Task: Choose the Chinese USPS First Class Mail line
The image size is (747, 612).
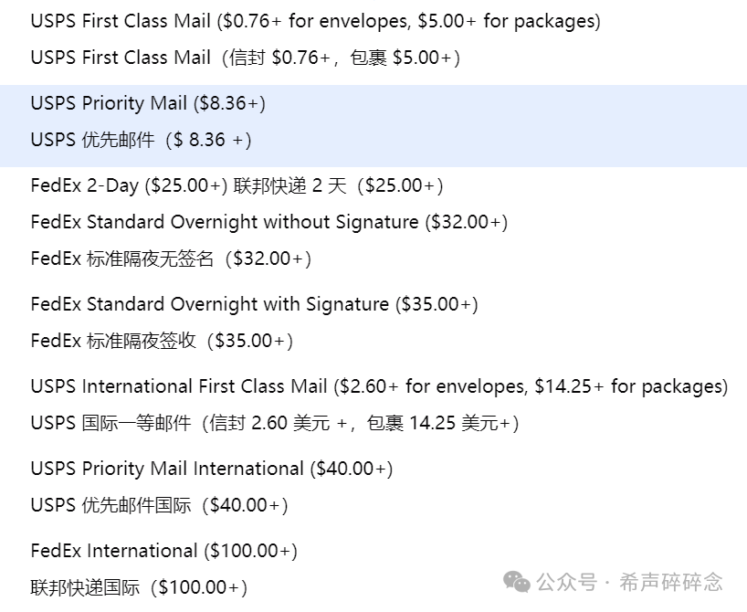Action: 246,58
